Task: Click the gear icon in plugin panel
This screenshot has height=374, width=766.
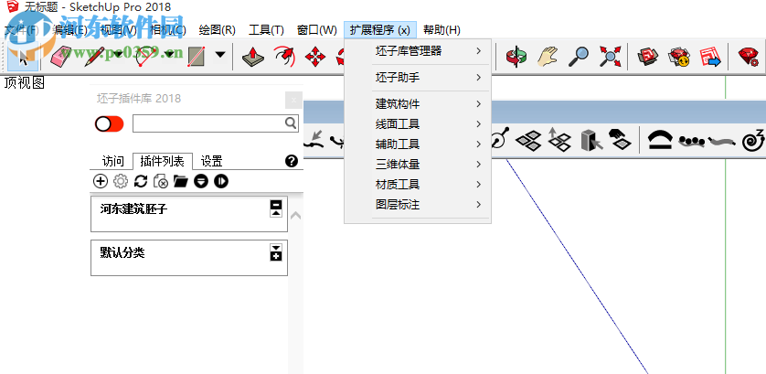Action: click(x=120, y=181)
